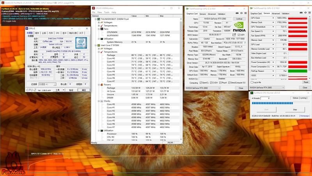
Task: Toggle the UEFI checkbox in GPU-Z
Action: (239, 35)
